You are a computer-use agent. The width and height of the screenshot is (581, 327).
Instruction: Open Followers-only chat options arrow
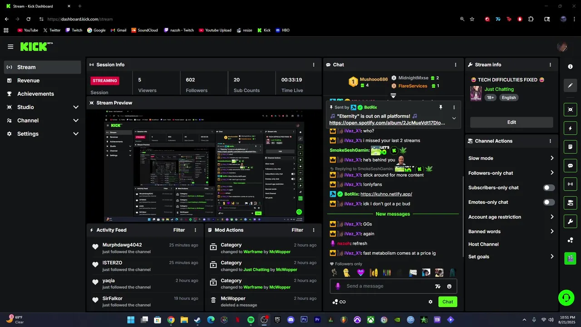552,173
